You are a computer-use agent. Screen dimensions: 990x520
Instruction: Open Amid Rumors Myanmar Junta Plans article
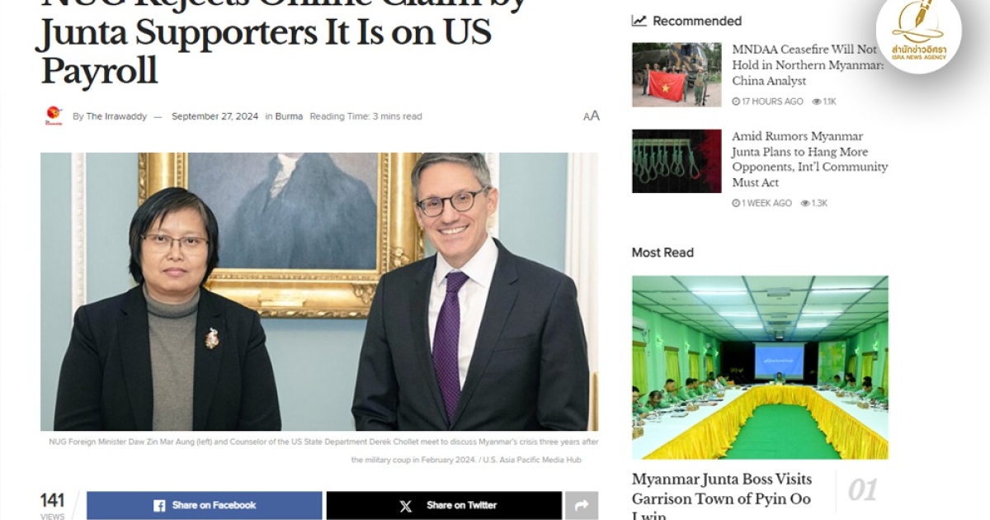click(x=809, y=159)
